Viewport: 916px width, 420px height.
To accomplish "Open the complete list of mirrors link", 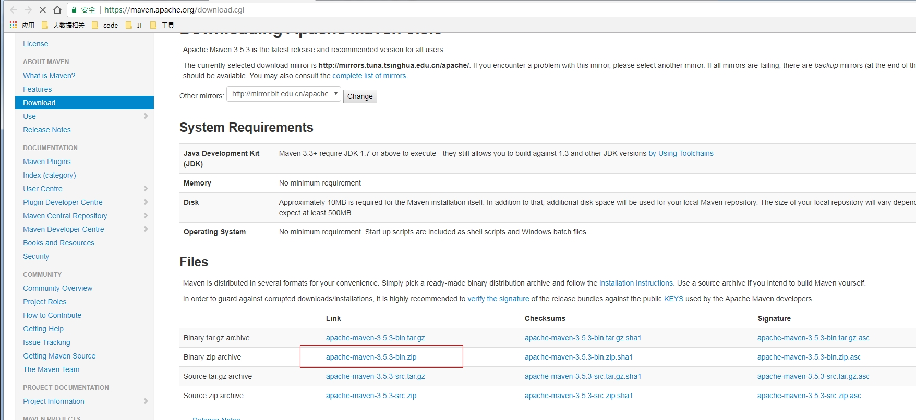I will [x=370, y=76].
